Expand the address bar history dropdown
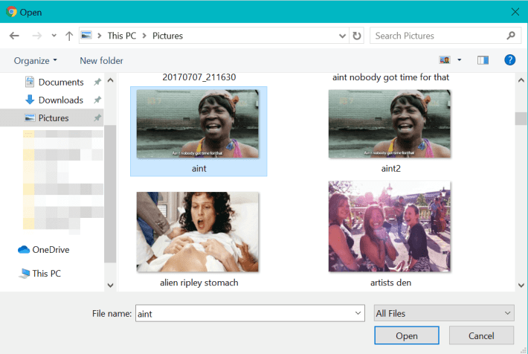Screen dimensions: 528x354 click(342, 36)
